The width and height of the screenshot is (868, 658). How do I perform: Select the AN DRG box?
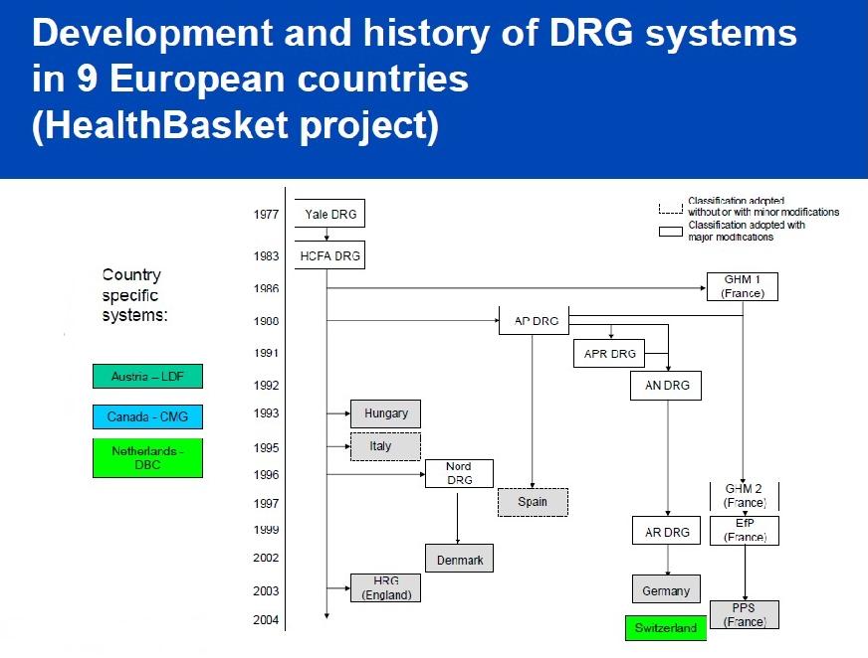666,386
